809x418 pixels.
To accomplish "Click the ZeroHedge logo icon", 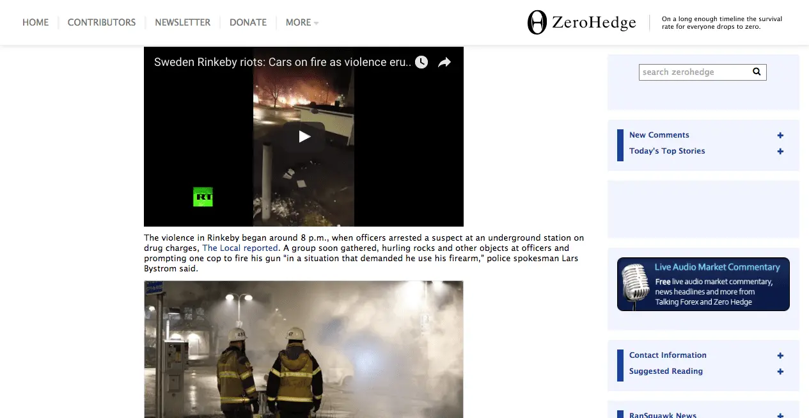I will [x=537, y=22].
